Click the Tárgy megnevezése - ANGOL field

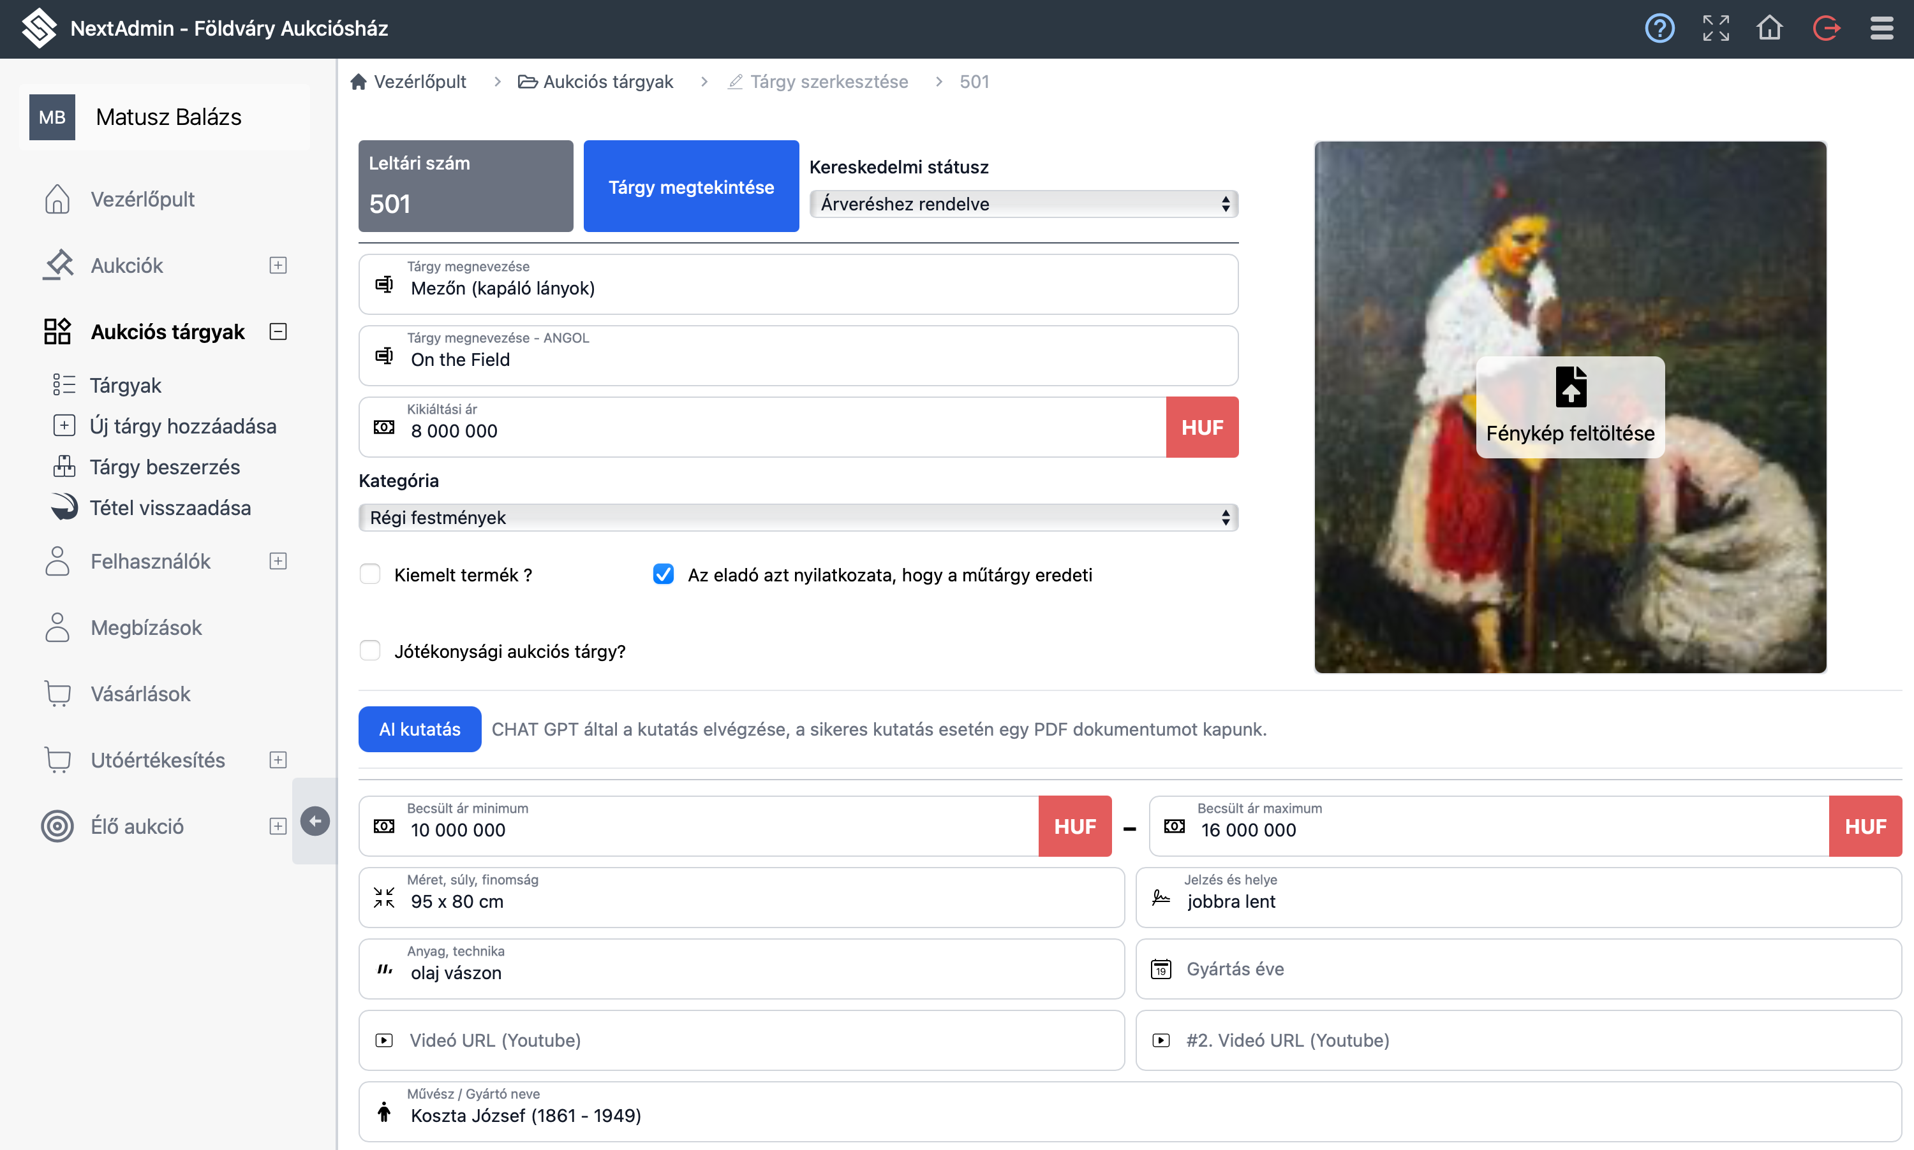[798, 356]
